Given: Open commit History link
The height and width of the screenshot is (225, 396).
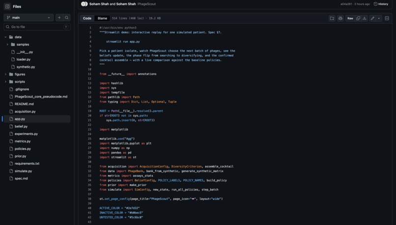Looking at the screenshot, I should tap(381, 4).
